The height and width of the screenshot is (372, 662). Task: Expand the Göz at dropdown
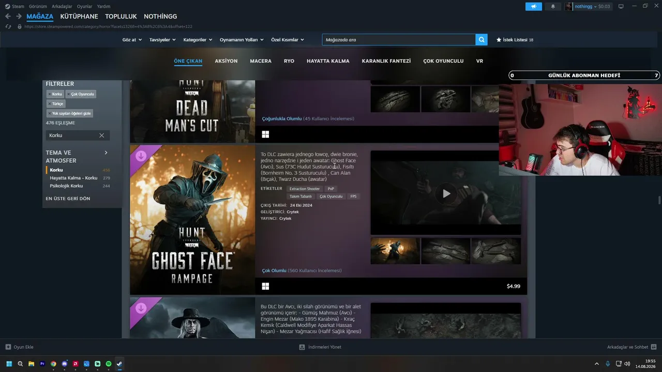[x=132, y=40]
